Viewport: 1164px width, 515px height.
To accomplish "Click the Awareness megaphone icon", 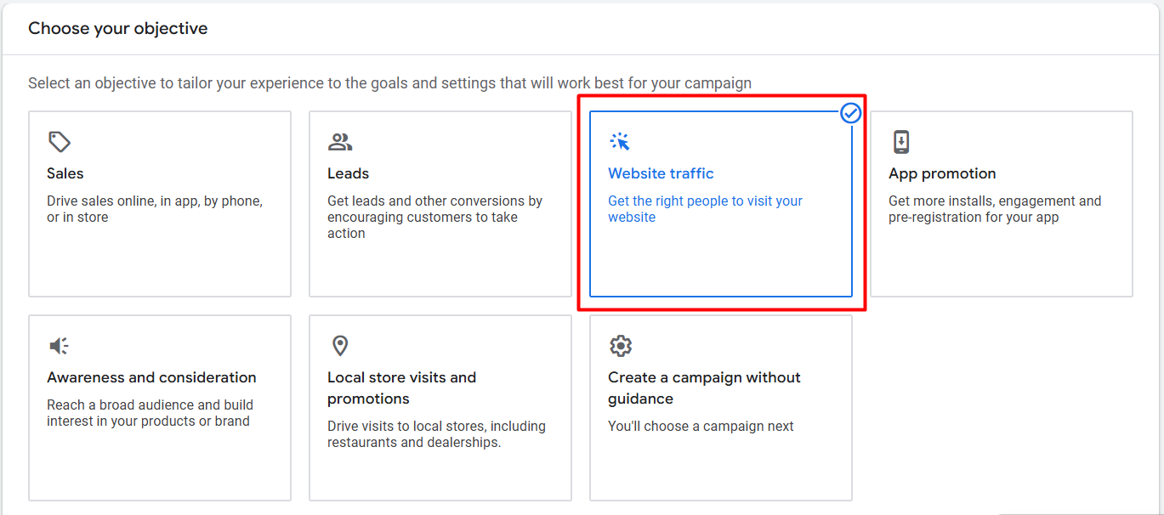I will (x=59, y=346).
